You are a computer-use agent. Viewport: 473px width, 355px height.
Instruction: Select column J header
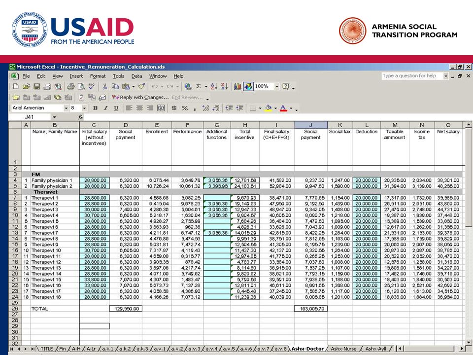coord(311,125)
